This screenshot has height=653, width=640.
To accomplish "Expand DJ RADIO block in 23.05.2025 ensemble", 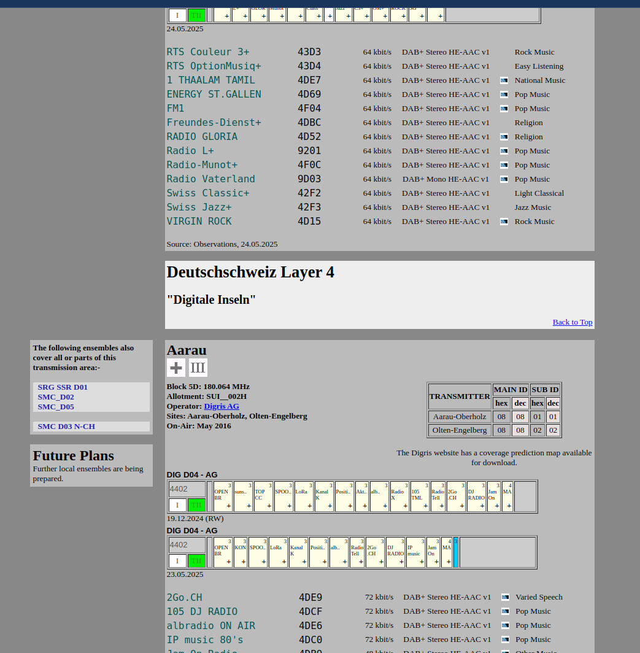I will (395, 552).
